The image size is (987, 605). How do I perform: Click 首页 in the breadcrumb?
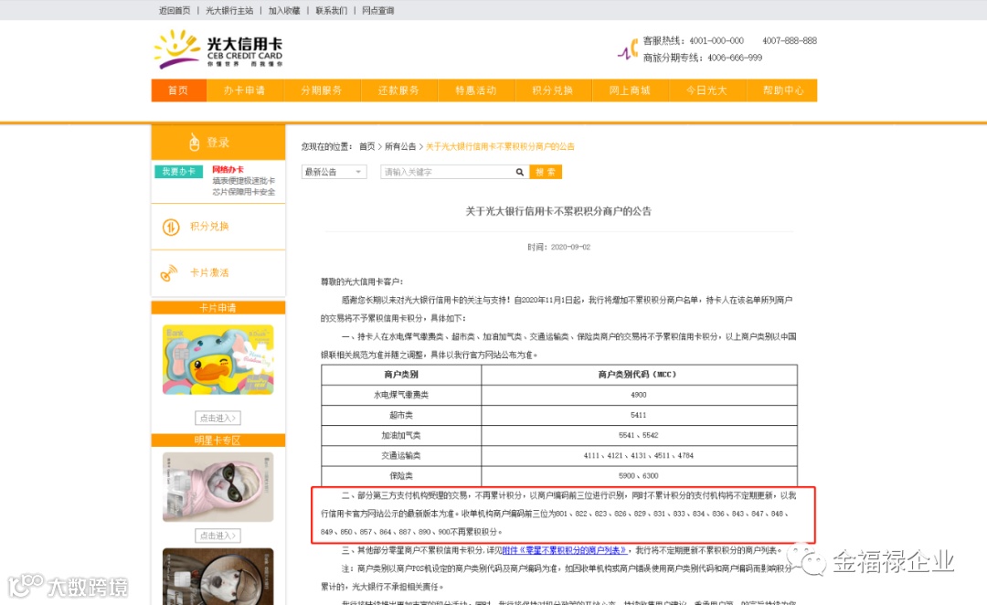[367, 147]
